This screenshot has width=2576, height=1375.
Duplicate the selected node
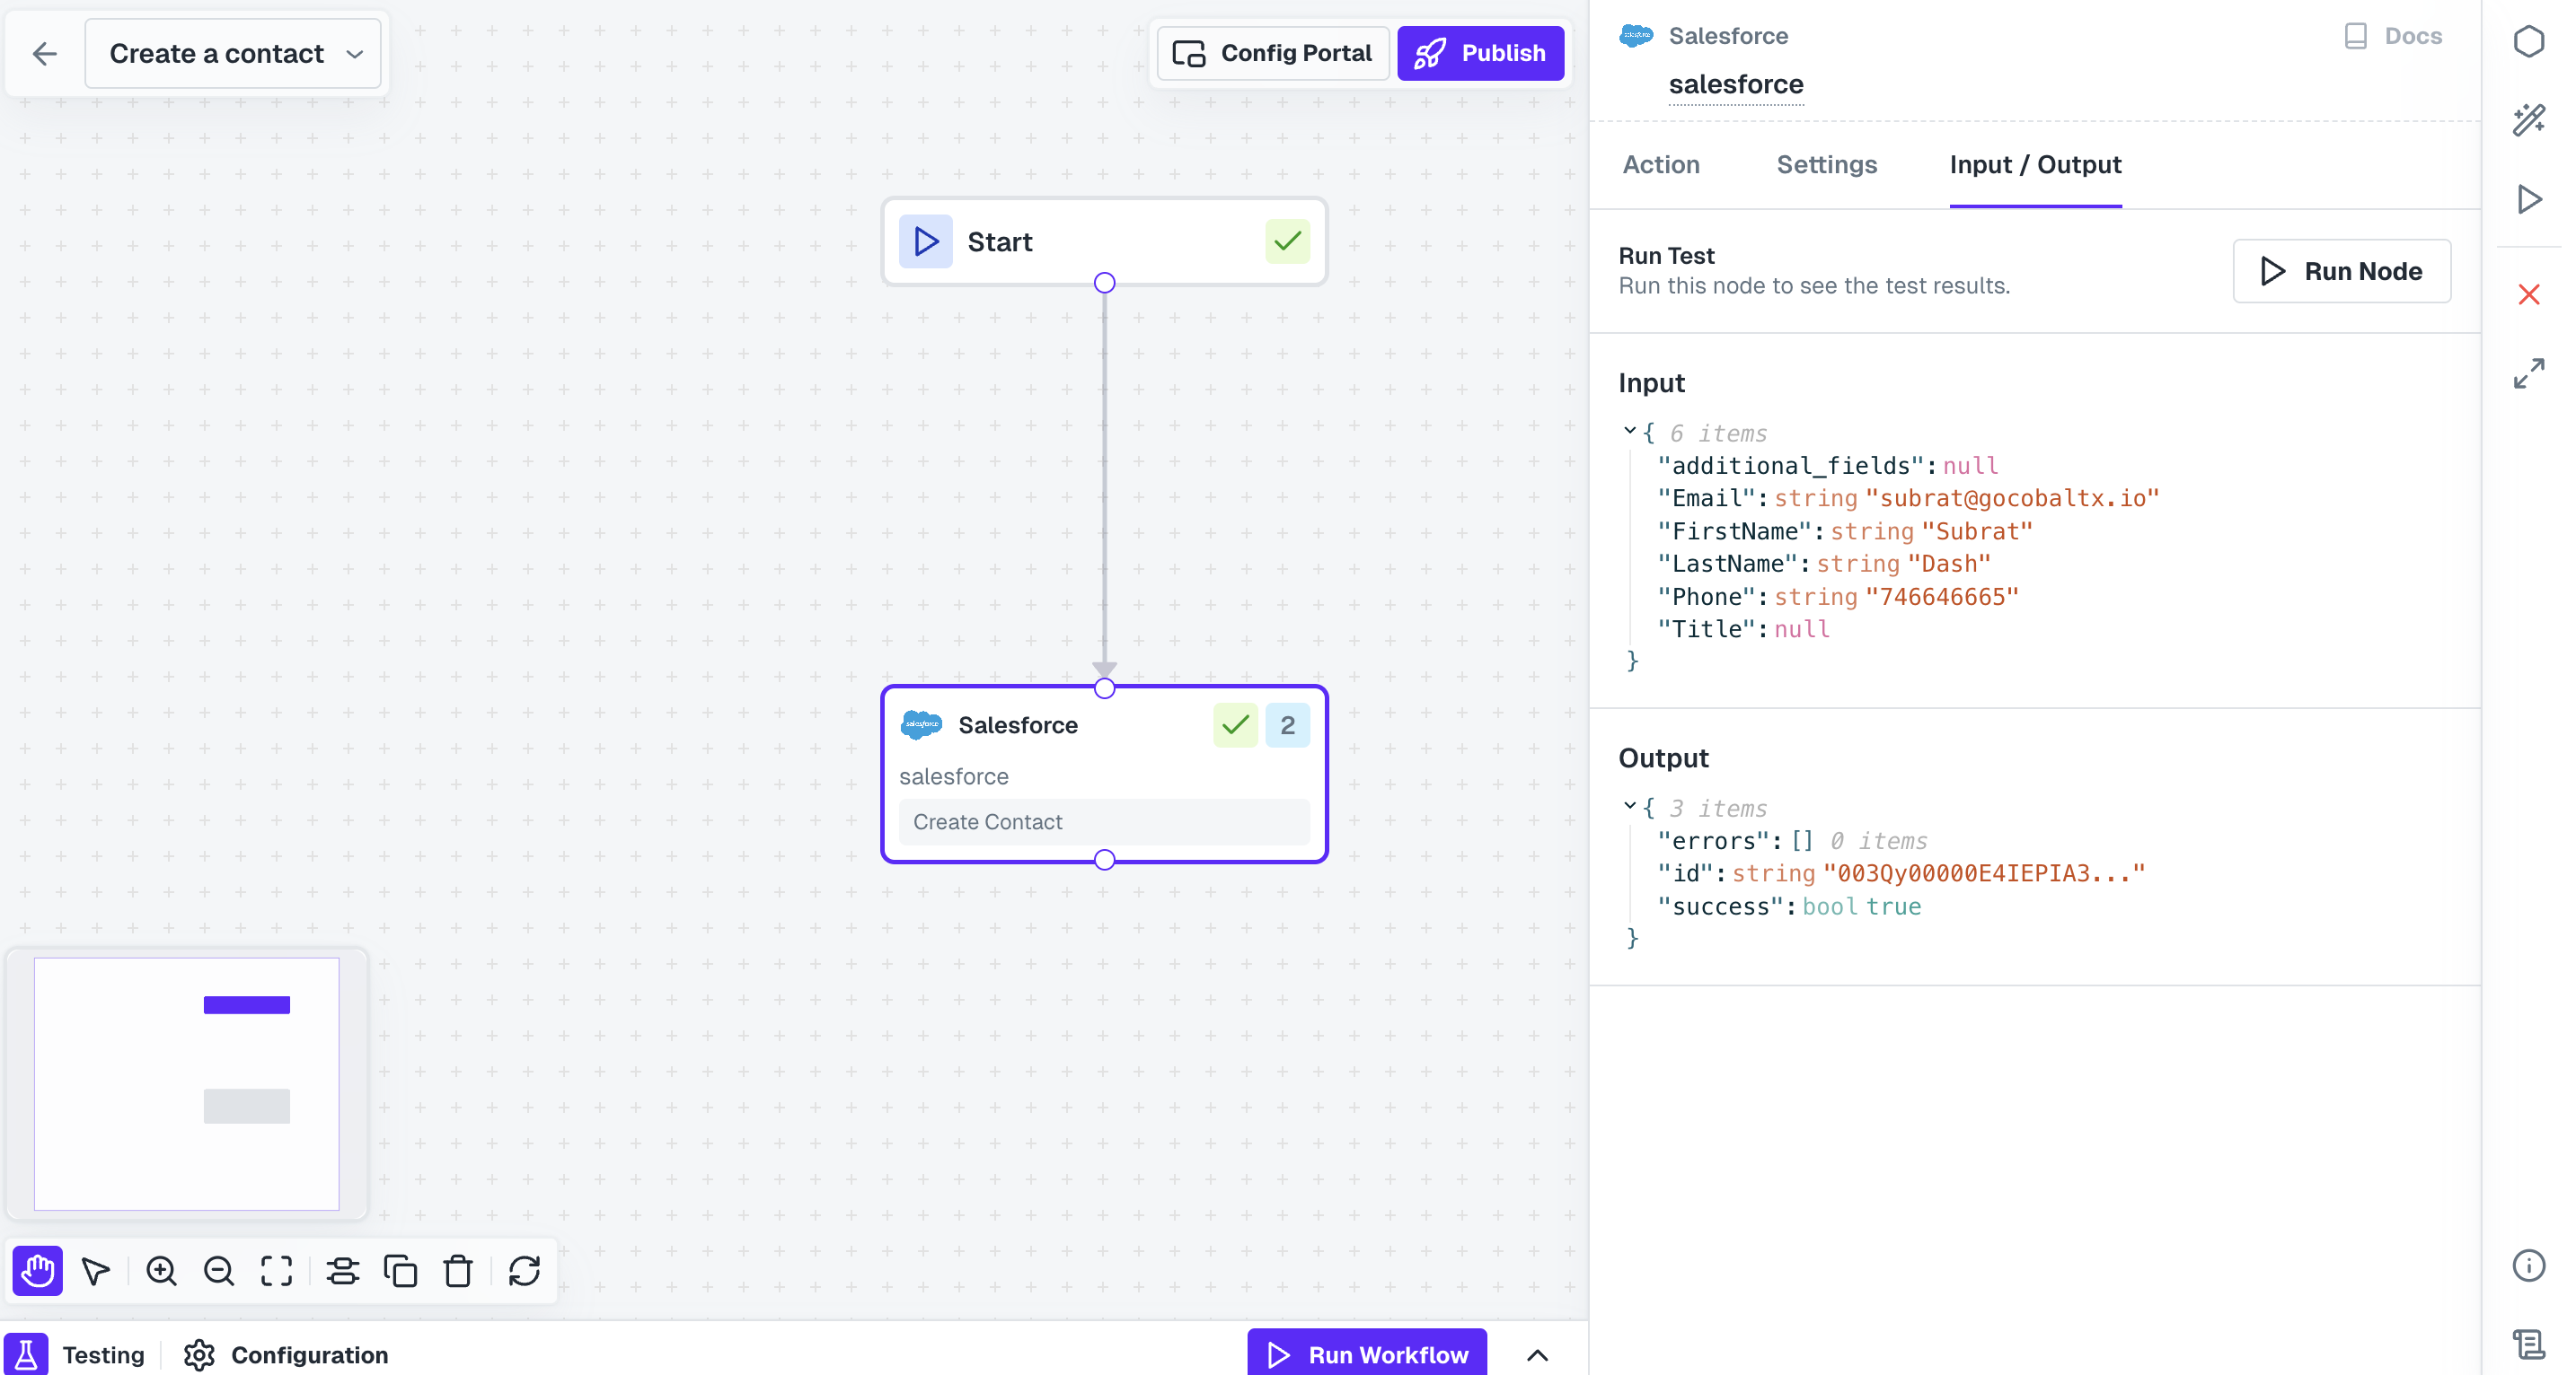coord(402,1271)
